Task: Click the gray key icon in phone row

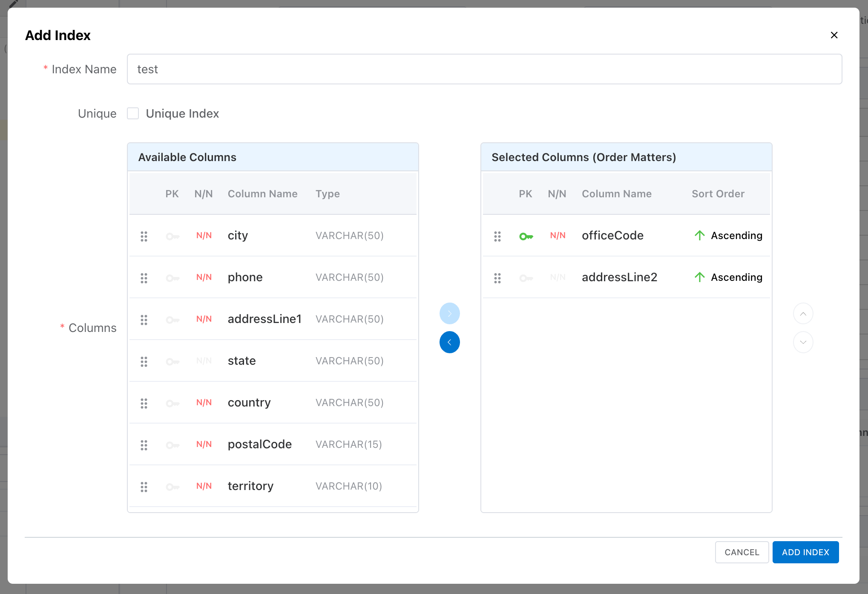Action: click(x=172, y=278)
